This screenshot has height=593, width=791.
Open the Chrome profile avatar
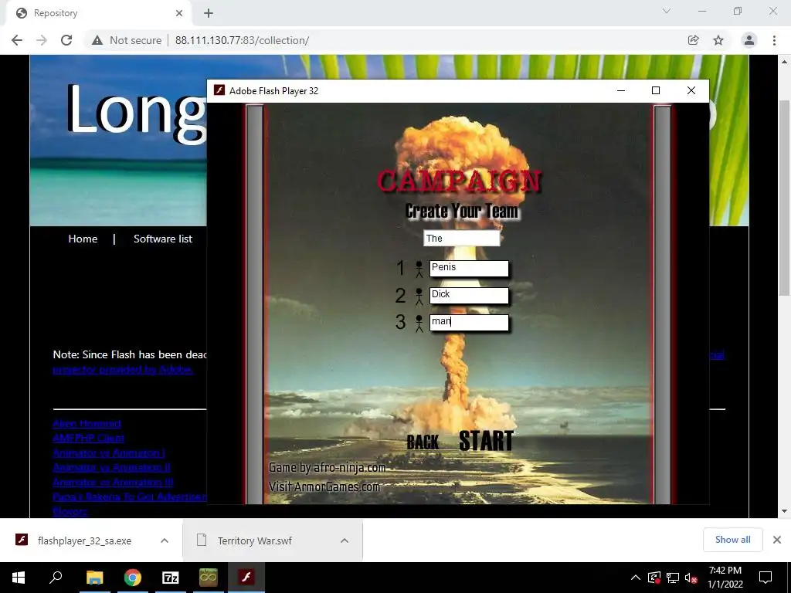pos(749,40)
